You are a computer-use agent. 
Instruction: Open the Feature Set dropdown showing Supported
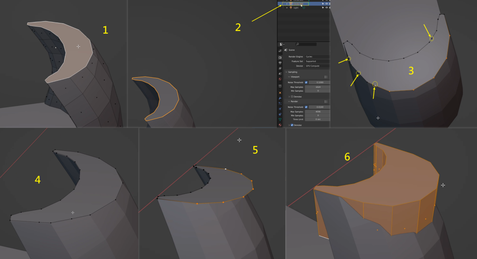click(317, 61)
